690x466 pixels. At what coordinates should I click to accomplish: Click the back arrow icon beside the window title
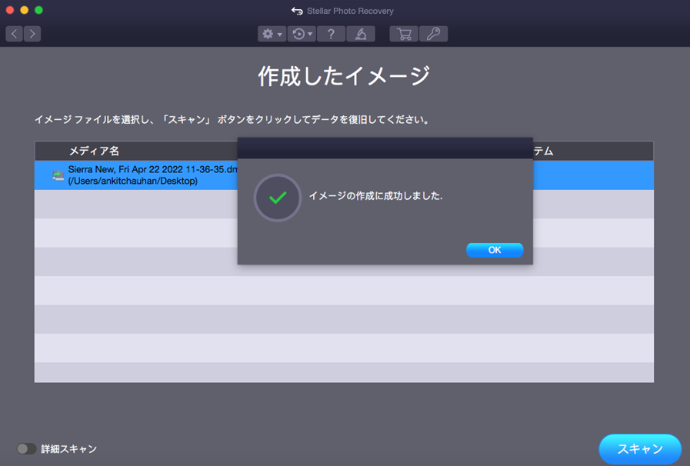[297, 11]
